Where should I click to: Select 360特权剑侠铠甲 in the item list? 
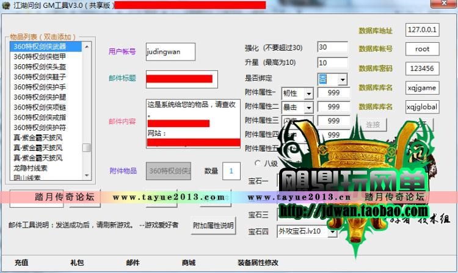46,57
